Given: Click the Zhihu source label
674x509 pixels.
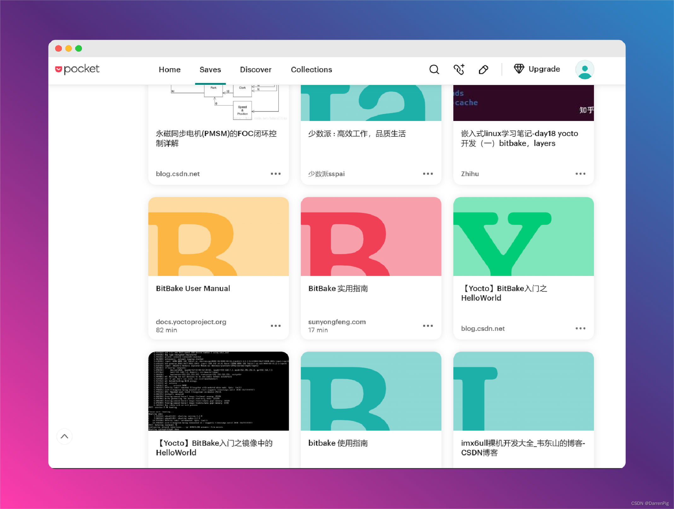Looking at the screenshot, I should pos(470,174).
